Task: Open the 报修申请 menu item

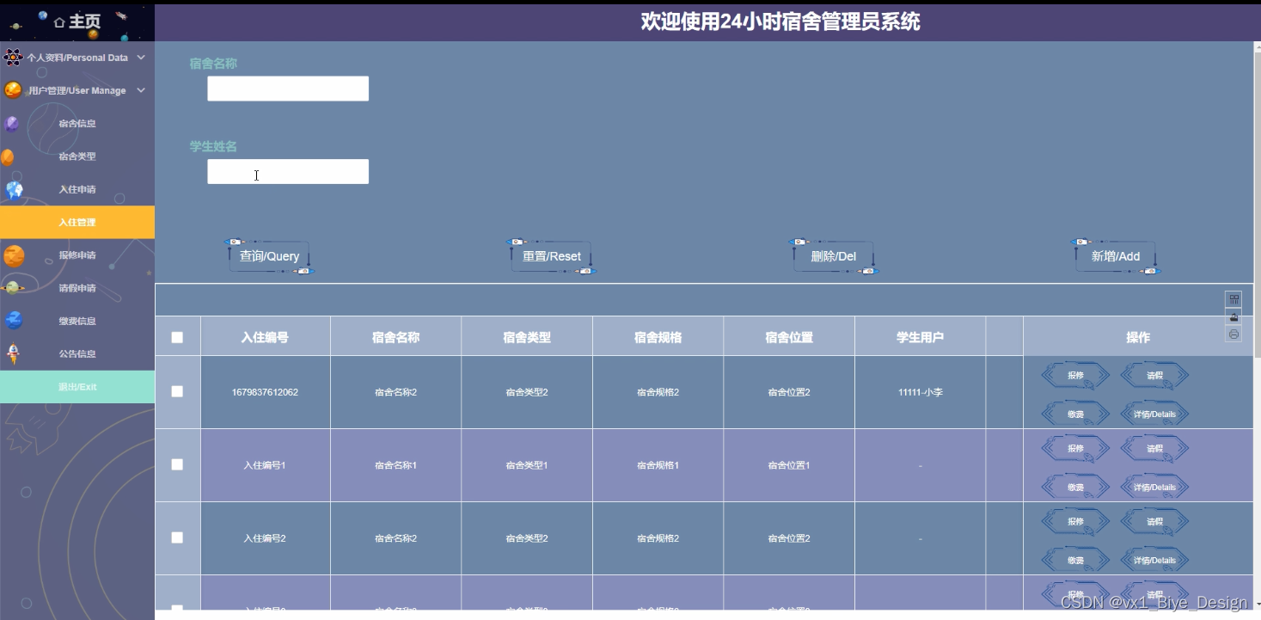Action: tap(77, 255)
